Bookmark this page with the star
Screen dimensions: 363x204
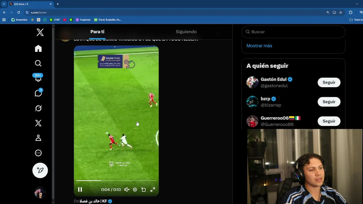pyautogui.click(x=341, y=12)
